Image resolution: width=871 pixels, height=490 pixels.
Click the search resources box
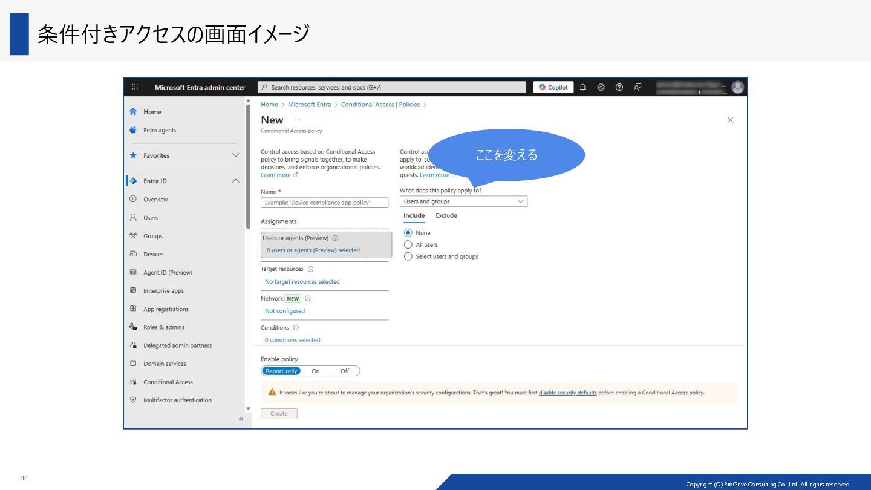392,87
